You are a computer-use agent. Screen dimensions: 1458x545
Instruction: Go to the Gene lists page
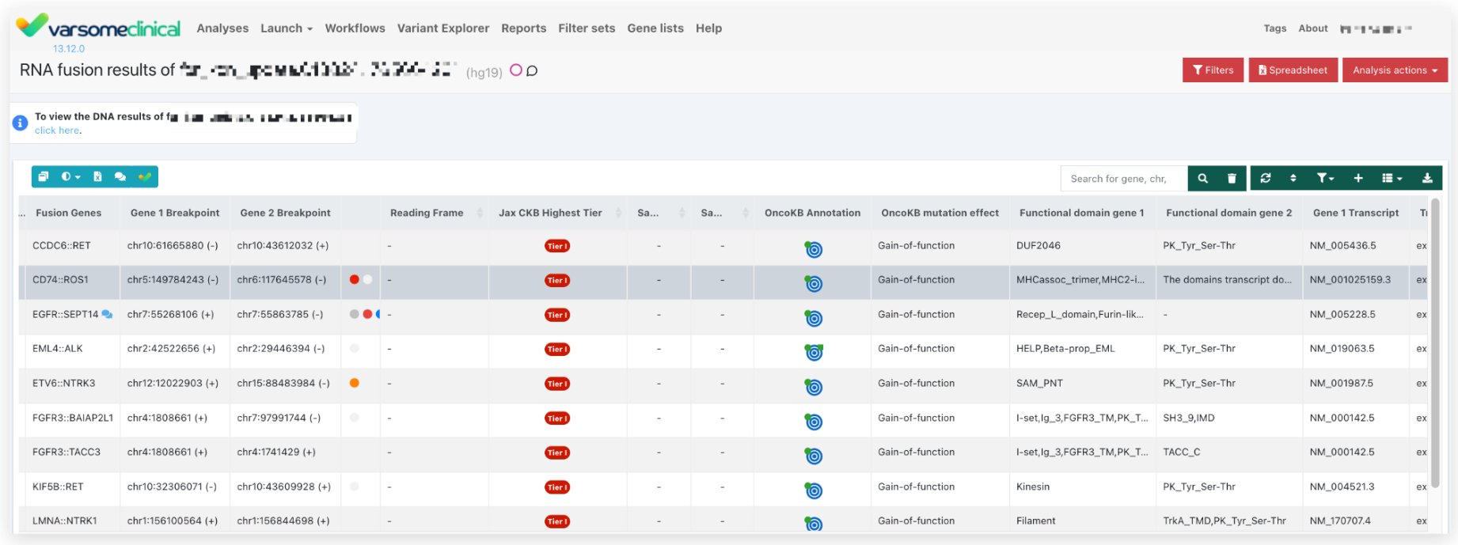pyautogui.click(x=655, y=28)
